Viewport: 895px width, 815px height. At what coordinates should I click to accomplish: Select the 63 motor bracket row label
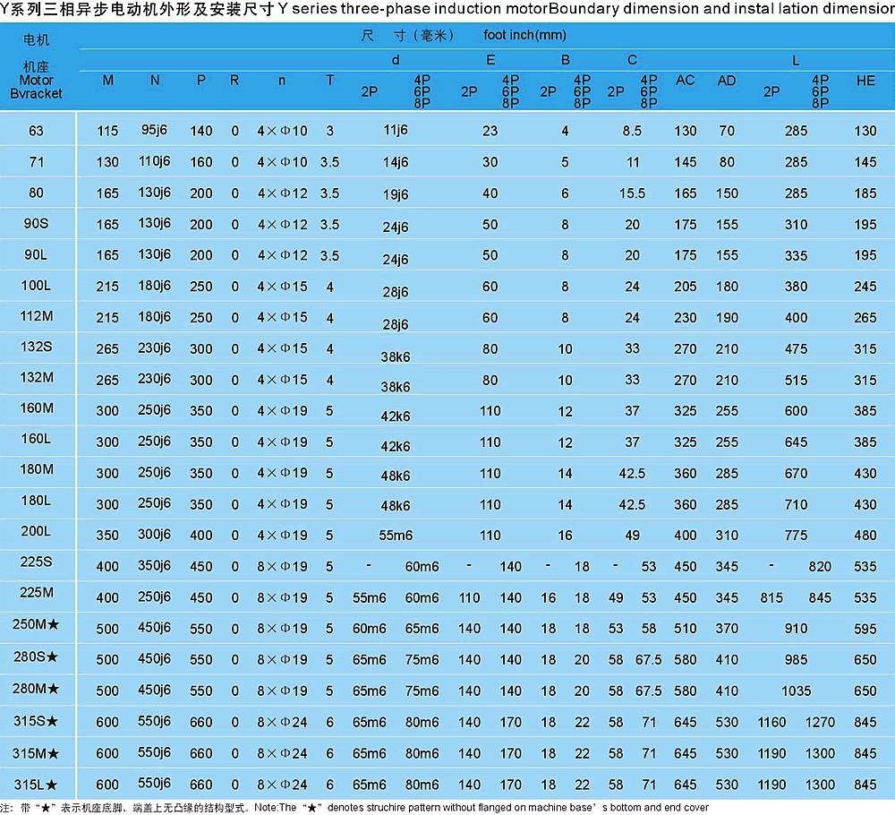[x=36, y=131]
